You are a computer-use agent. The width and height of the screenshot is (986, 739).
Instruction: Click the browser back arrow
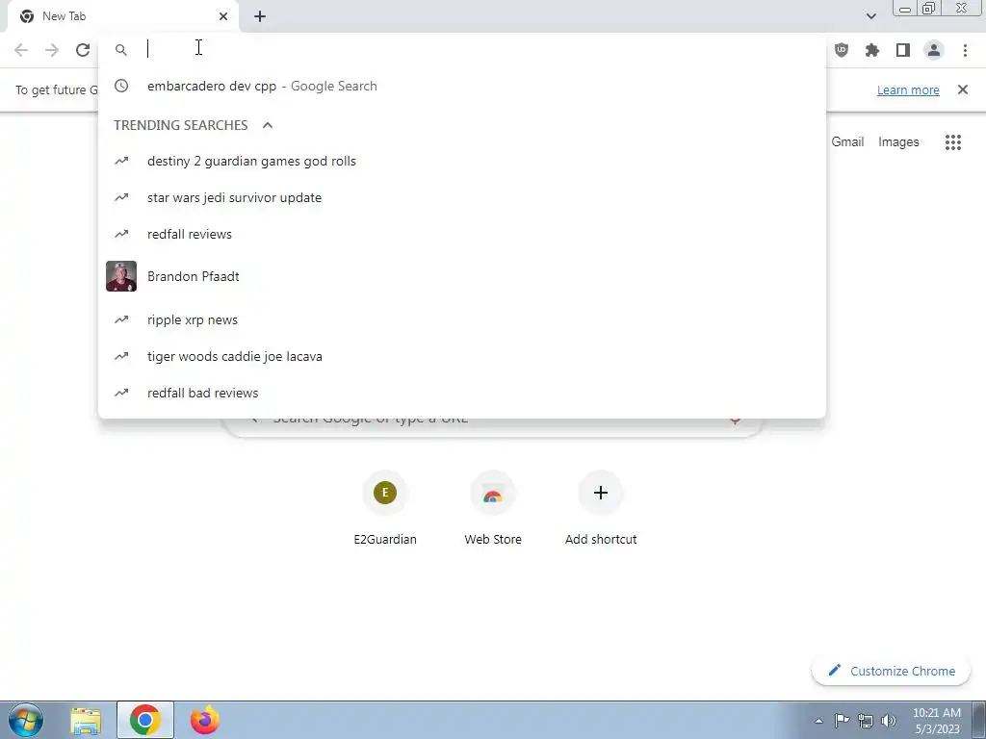pos(21,50)
